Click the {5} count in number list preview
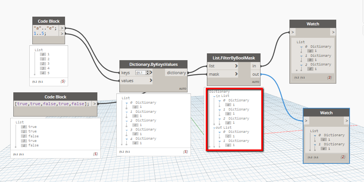364x182 pixels. [63, 81]
